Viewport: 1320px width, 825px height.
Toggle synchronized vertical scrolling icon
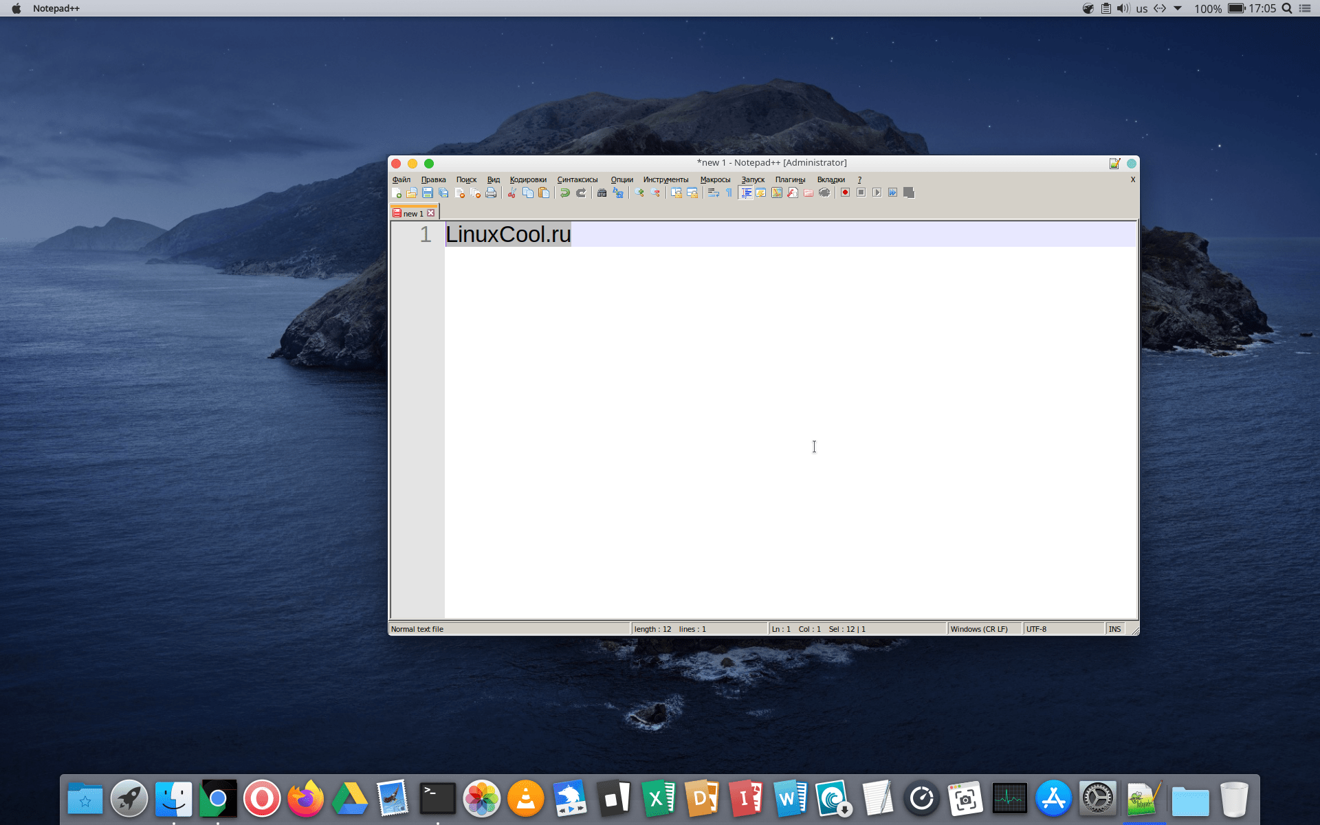coord(676,193)
